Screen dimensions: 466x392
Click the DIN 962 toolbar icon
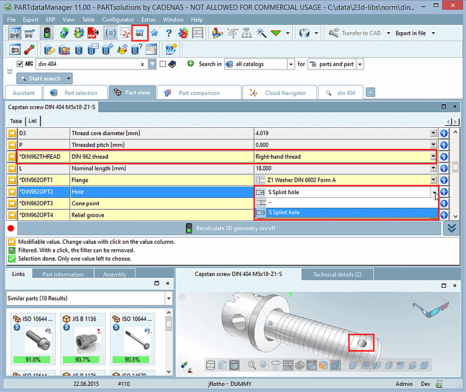140,33
